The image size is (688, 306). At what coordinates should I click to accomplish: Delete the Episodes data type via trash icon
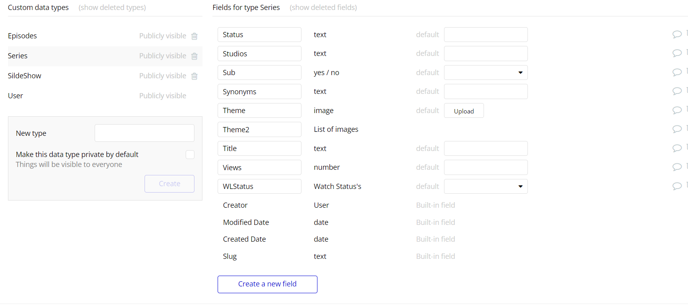point(194,36)
